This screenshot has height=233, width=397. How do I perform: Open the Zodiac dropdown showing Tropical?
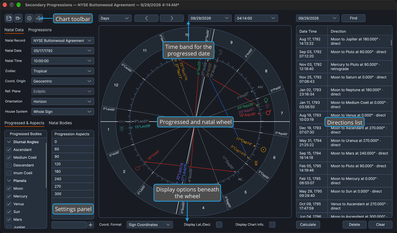pos(63,71)
